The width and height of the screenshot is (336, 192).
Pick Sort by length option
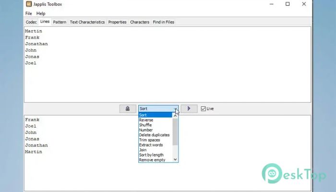coord(156,155)
